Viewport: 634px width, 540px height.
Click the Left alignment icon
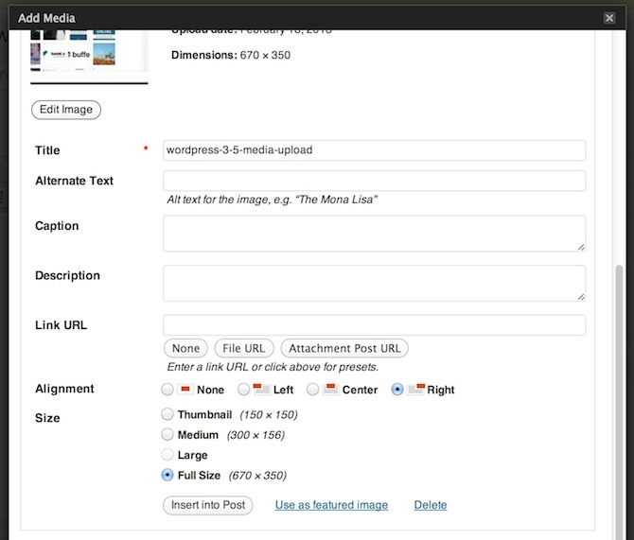(x=262, y=390)
